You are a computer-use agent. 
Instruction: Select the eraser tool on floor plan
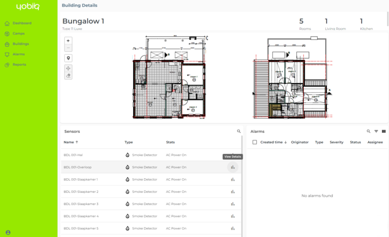click(x=68, y=75)
